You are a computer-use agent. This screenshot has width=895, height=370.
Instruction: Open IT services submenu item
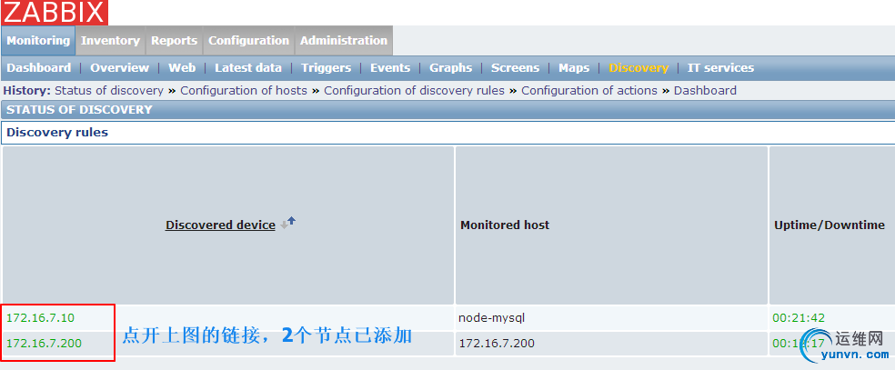coord(721,68)
